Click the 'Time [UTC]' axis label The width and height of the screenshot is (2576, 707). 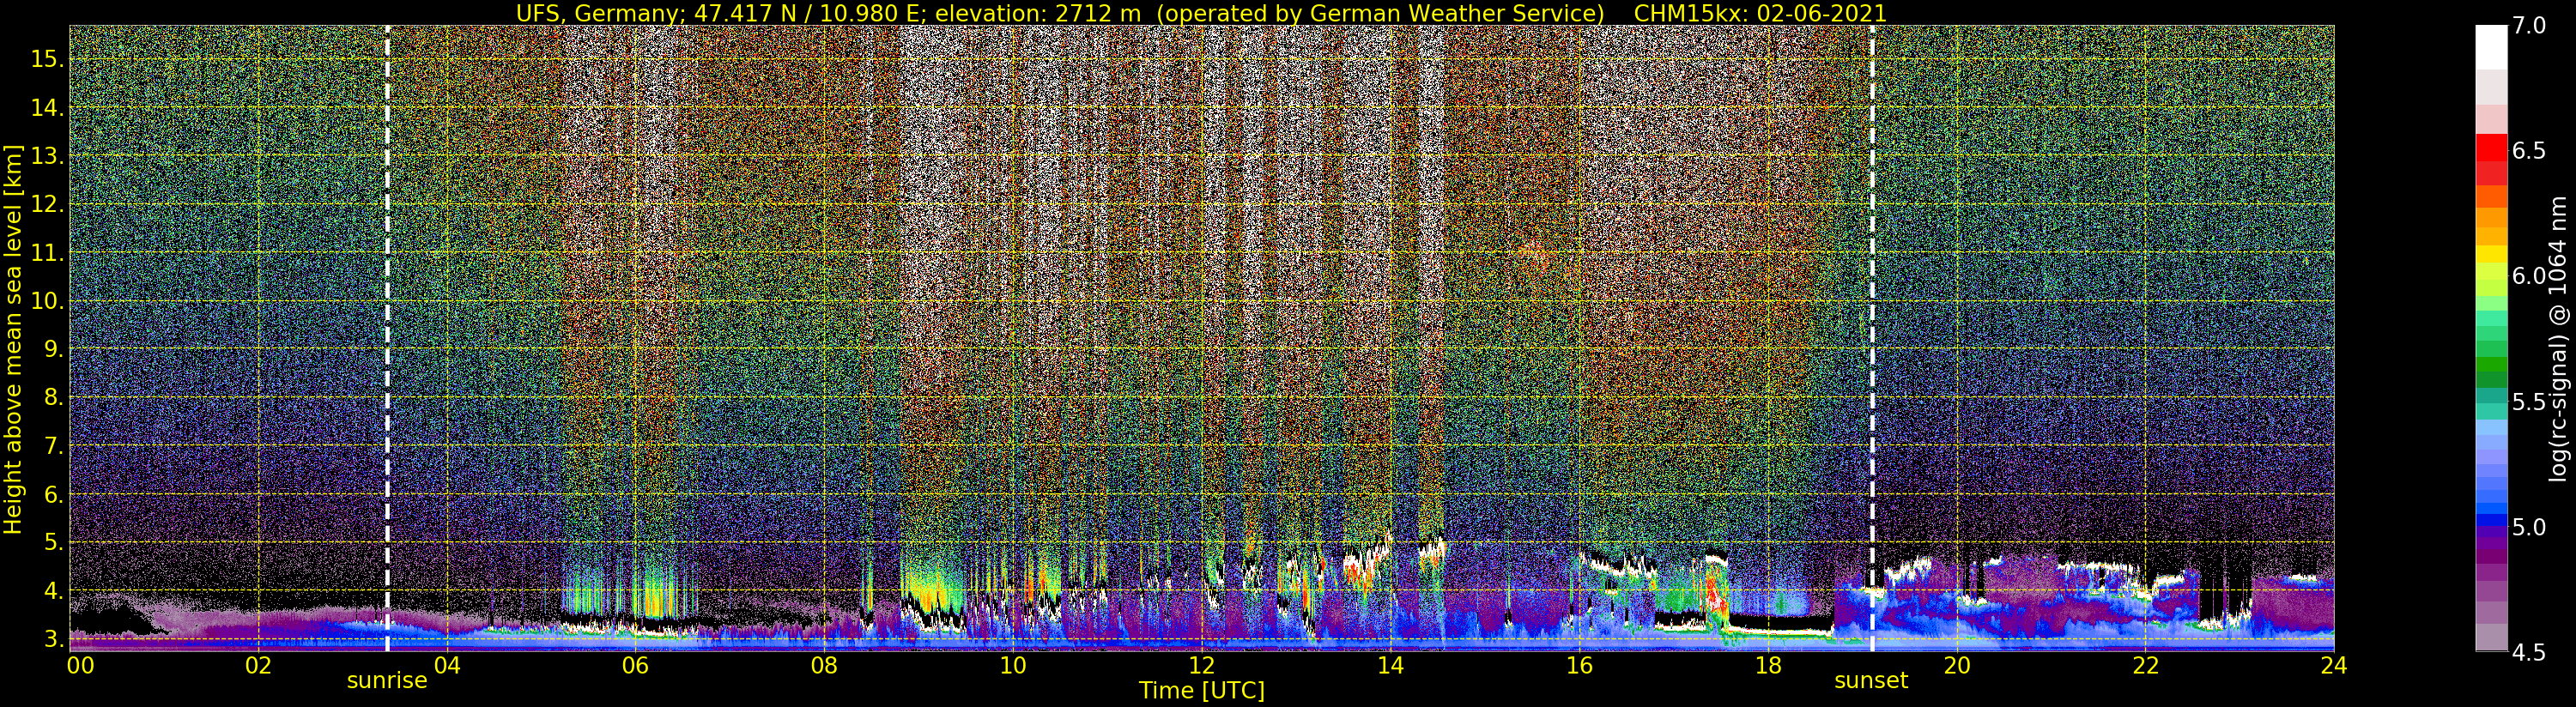pyautogui.click(x=1202, y=691)
